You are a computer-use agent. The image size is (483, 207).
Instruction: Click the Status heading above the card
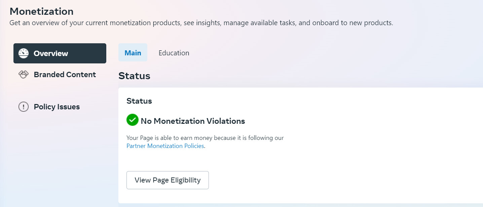point(134,76)
